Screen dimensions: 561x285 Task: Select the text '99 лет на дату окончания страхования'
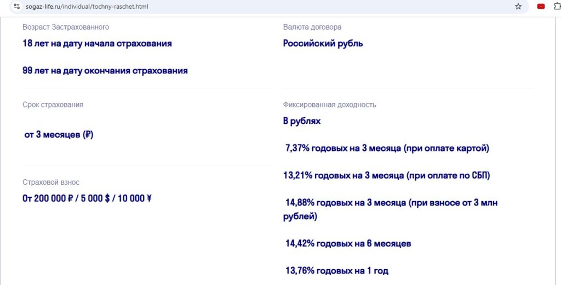click(x=105, y=71)
